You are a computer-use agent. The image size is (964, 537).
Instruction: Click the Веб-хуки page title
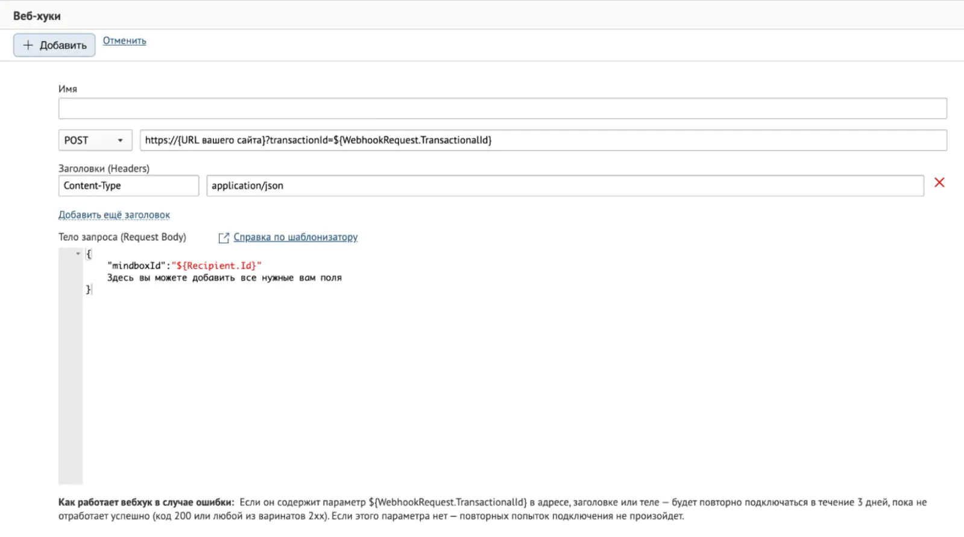[37, 16]
